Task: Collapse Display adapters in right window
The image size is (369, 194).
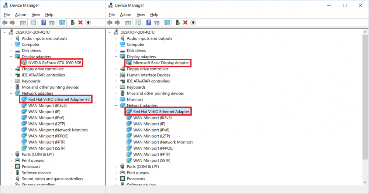Action: (116, 57)
